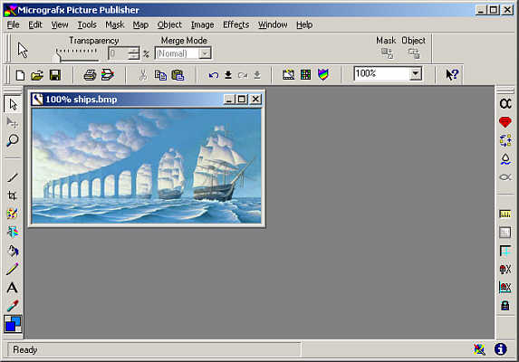Click the transparency percentage input field

118,53
